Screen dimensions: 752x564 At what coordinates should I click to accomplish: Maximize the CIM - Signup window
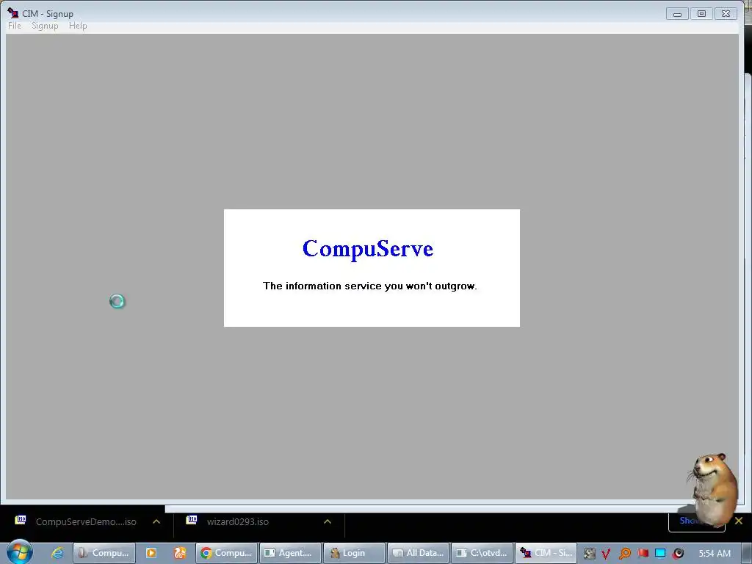coord(701,14)
